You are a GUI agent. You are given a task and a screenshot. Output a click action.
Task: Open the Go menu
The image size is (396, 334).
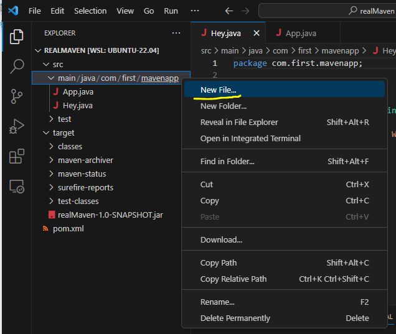149,11
